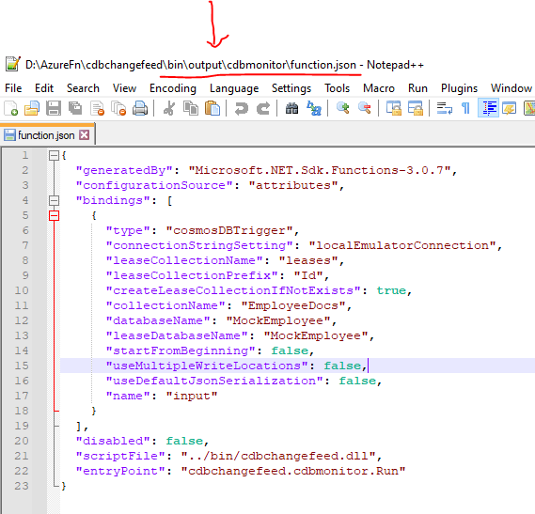Viewport: 535px width, 514px height.
Task: Click the Save All toolbar icon
Action: point(75,108)
